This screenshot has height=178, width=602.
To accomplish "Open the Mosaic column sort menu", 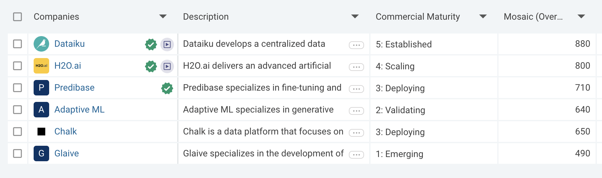I will pos(581,16).
